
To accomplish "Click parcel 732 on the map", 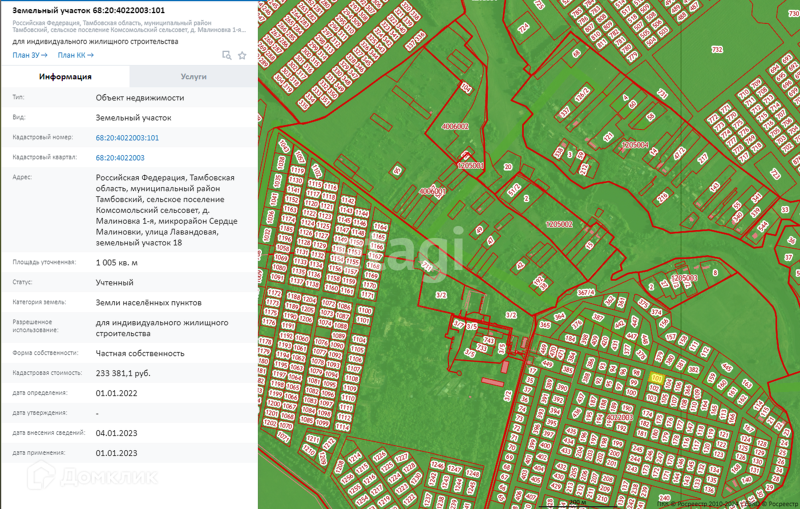I will [x=717, y=50].
